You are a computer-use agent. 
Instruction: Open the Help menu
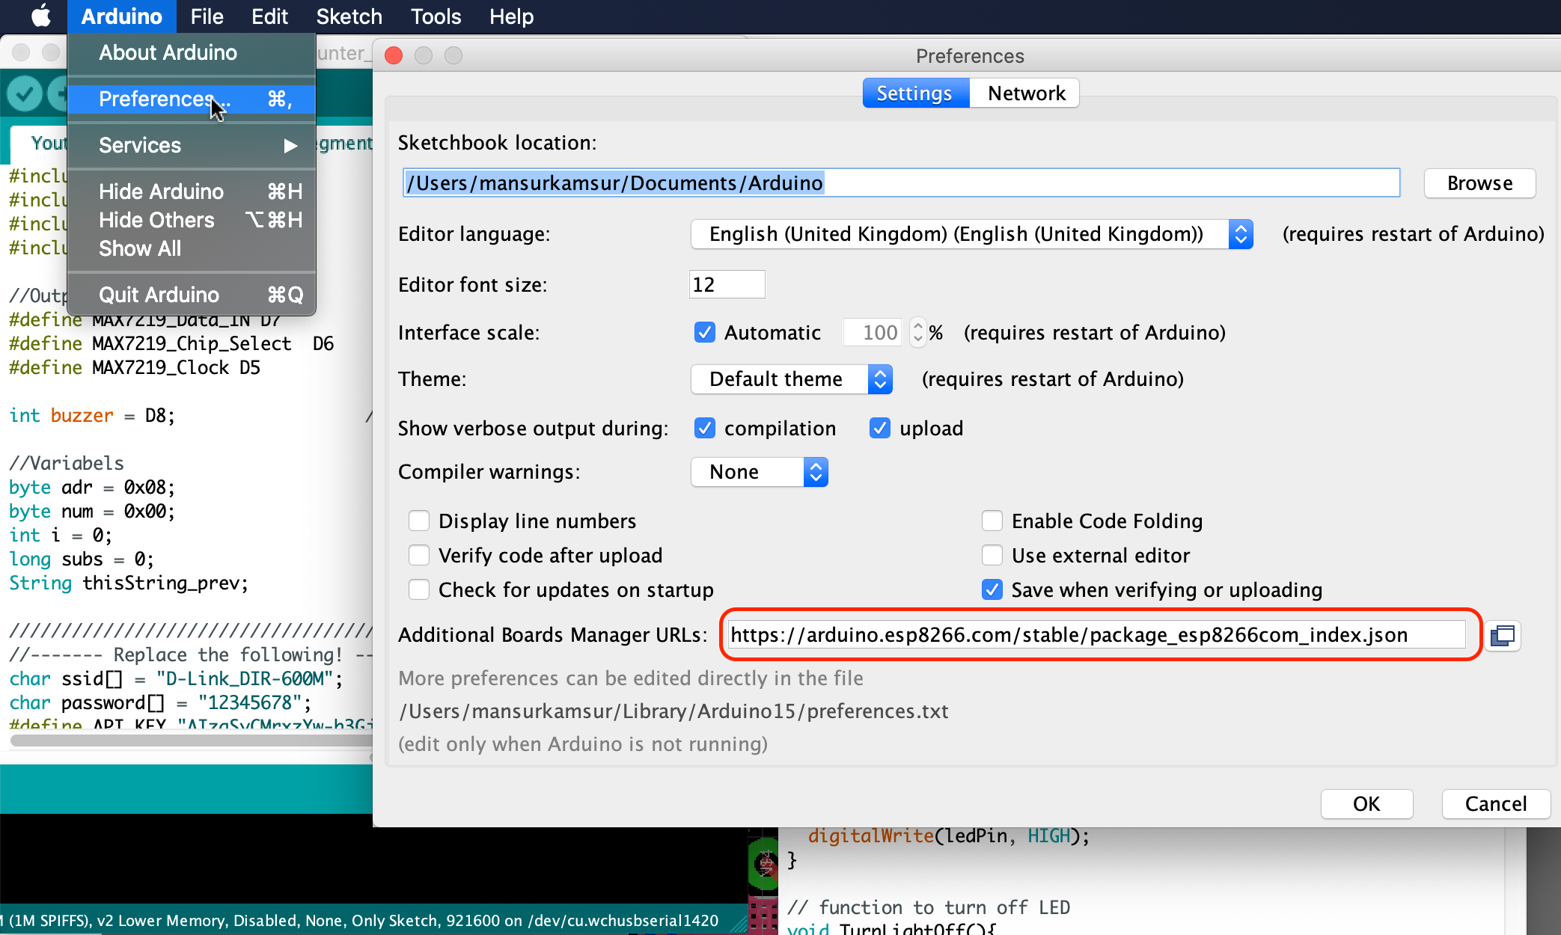(511, 16)
